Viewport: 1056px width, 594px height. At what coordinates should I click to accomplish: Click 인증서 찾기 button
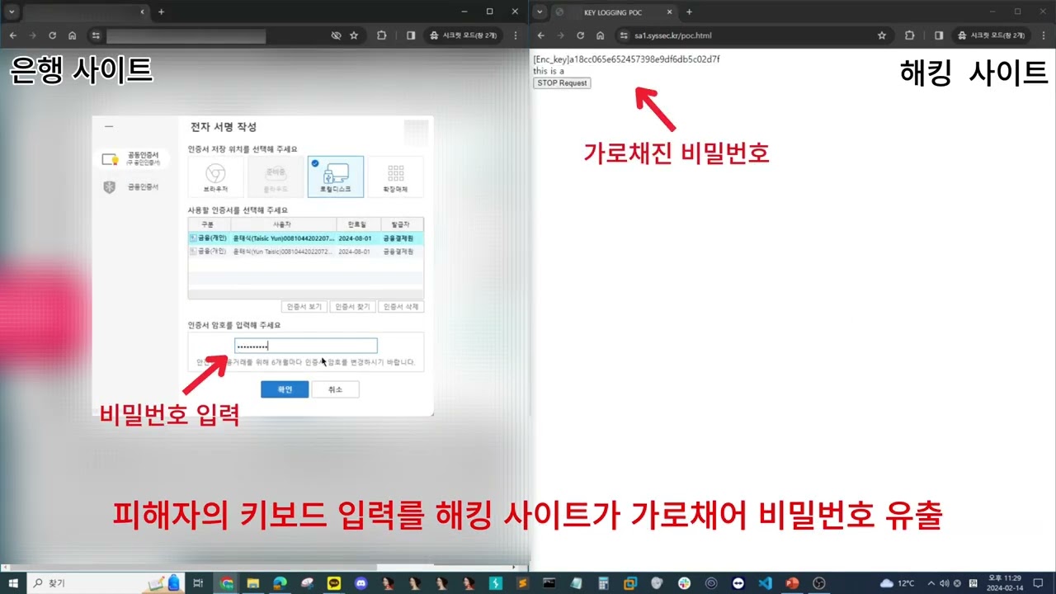(x=352, y=306)
